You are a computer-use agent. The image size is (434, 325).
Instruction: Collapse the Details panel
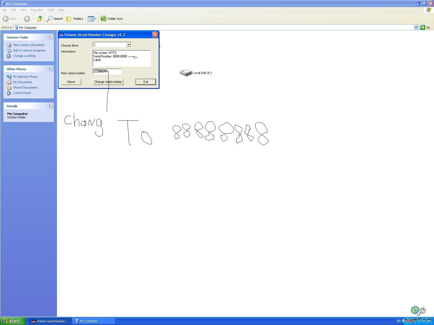point(50,106)
